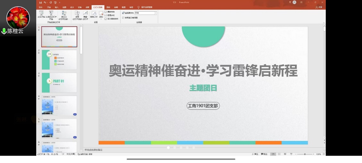Viewport: 362px width, 163px height.
Task: Click the Share (共享) button
Action: pos(319,7)
